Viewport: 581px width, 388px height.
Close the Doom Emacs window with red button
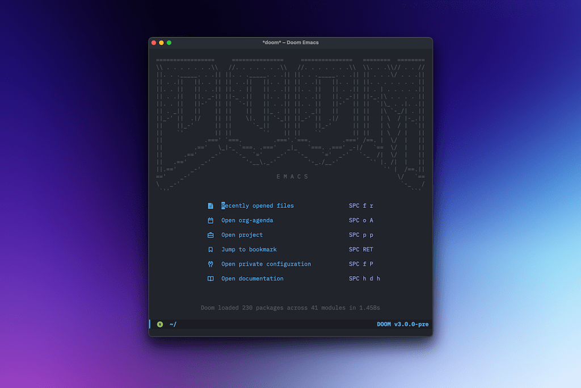[x=154, y=43]
